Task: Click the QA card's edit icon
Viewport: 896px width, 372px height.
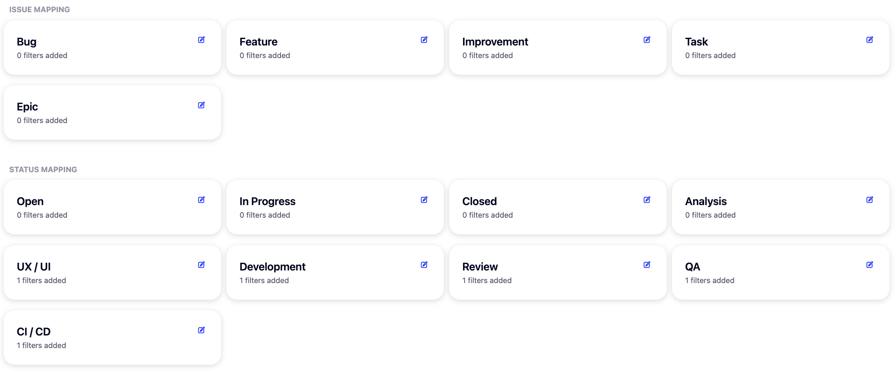Action: [870, 265]
